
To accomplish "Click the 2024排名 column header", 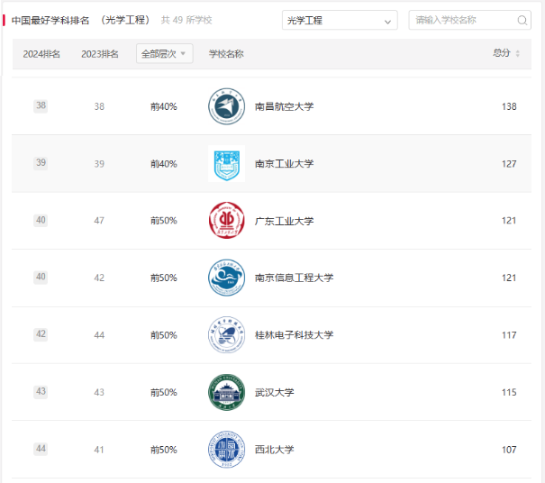I will point(41,54).
